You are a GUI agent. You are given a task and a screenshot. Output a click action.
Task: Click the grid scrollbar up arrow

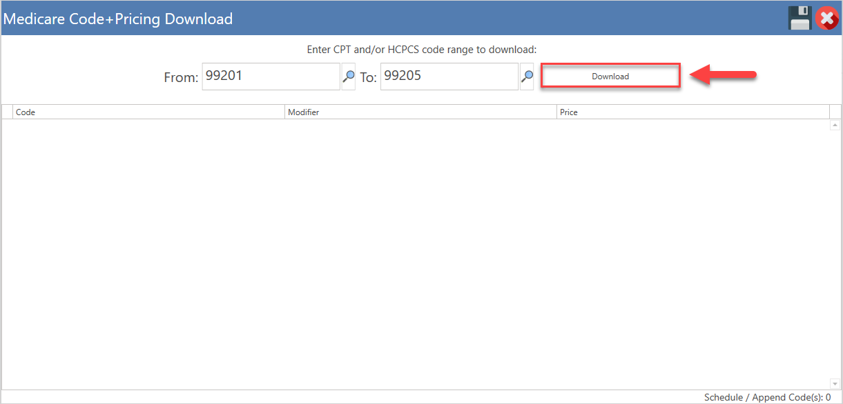[835, 125]
